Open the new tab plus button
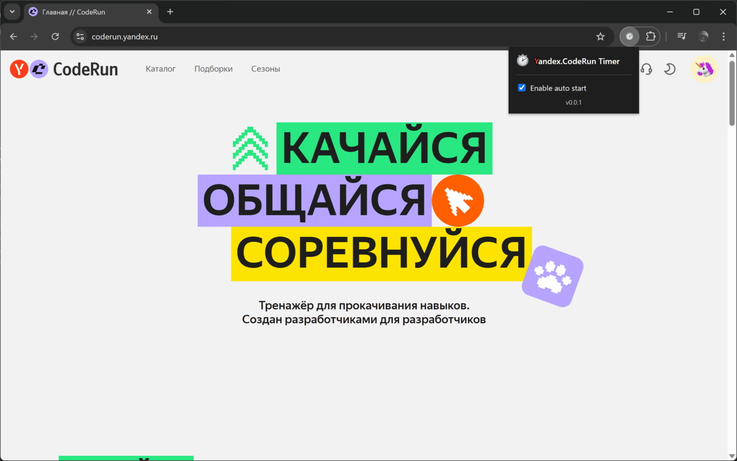 pos(170,12)
